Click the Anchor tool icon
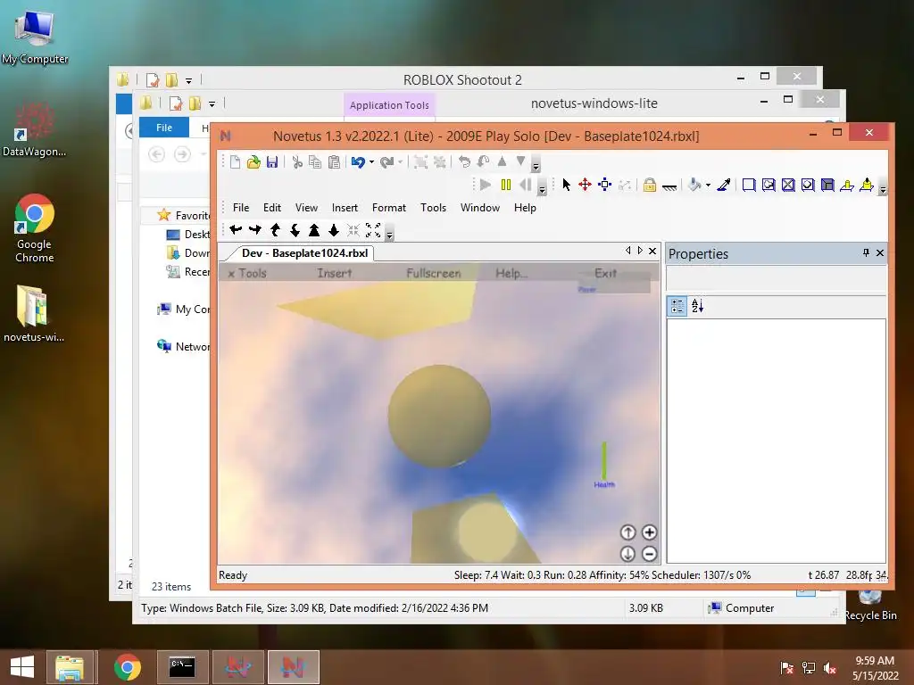The image size is (914, 685). [x=669, y=186]
